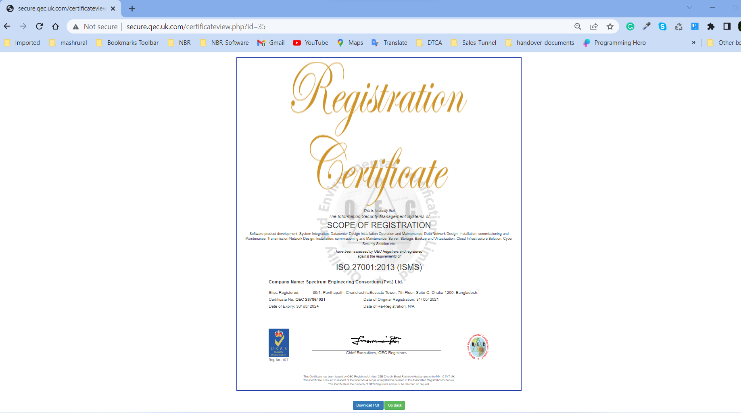The width and height of the screenshot is (741, 413).
Task: Open the Extensions puzzle piece menu
Action: (711, 27)
